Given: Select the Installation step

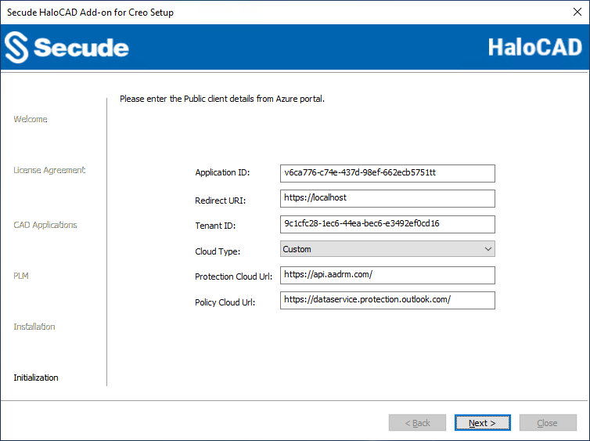Looking at the screenshot, I should click(34, 327).
